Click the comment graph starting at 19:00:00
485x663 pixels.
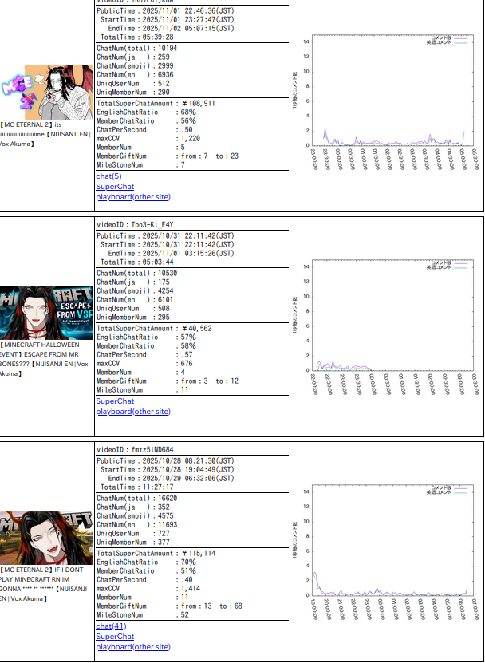[386, 553]
